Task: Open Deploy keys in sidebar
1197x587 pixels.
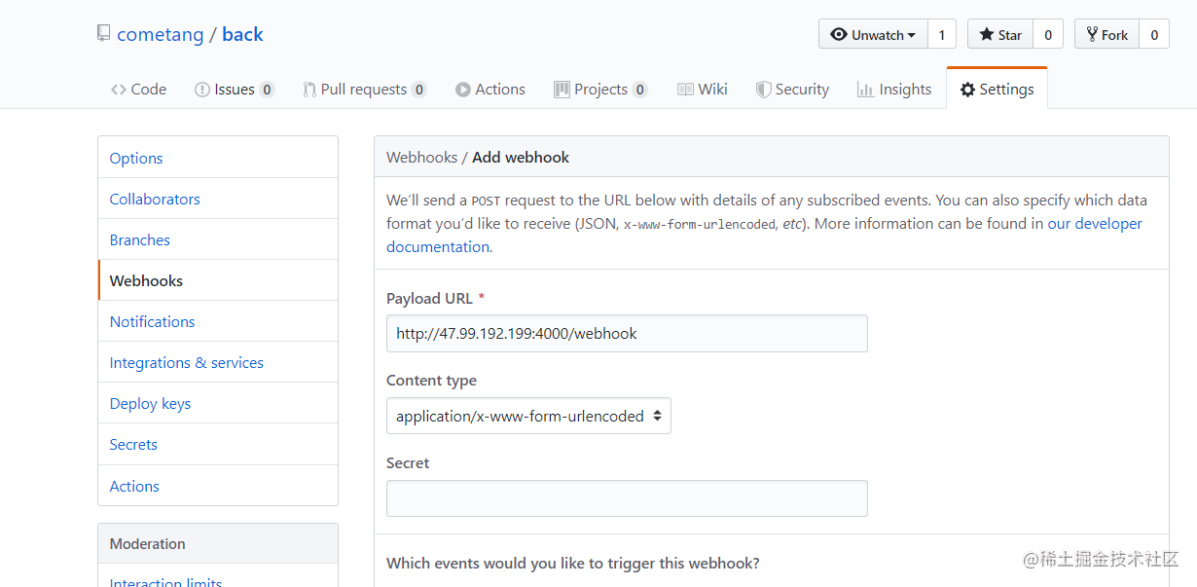Action: click(218, 403)
